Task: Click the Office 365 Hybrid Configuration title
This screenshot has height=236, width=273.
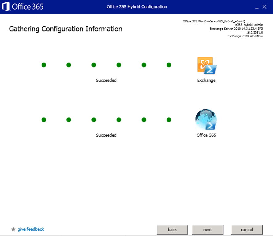Action: pyautogui.click(x=137, y=6)
